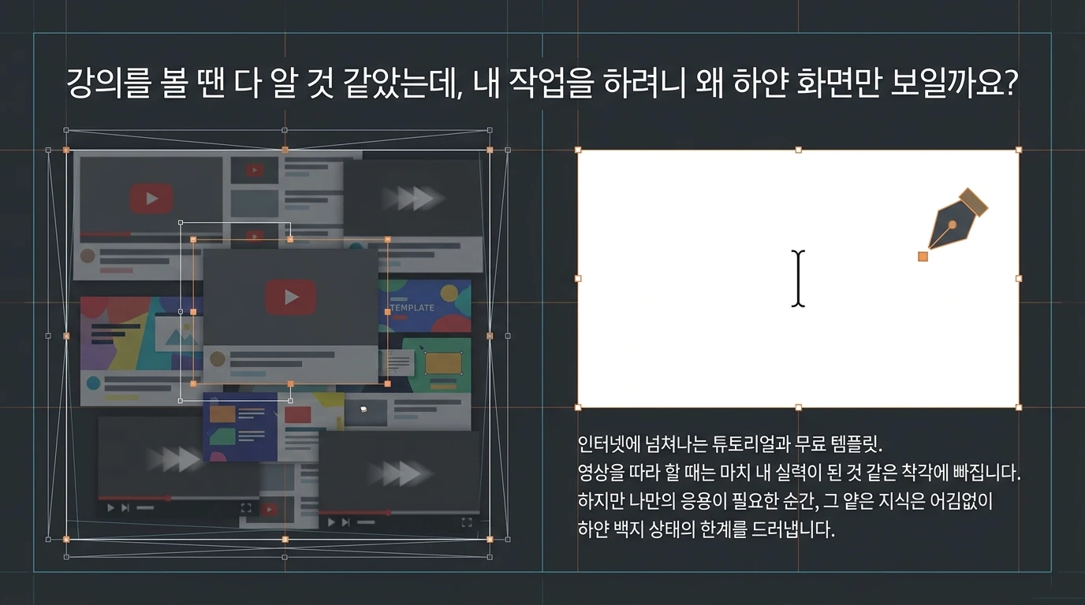Select the TEMPLATE card thumbnail
Viewport: 1085px width, 605px height.
(424, 306)
